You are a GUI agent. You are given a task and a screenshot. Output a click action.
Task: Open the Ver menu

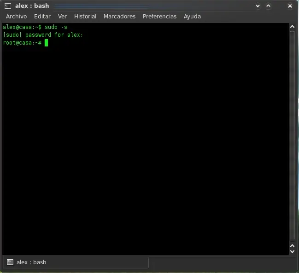pyautogui.click(x=62, y=17)
